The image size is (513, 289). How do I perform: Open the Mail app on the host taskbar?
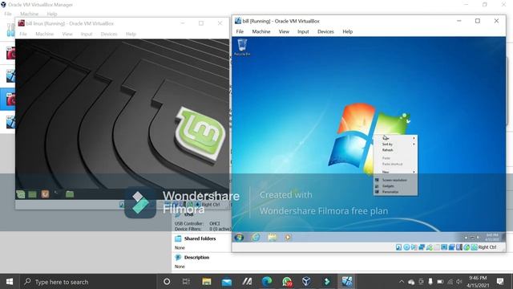point(226,282)
